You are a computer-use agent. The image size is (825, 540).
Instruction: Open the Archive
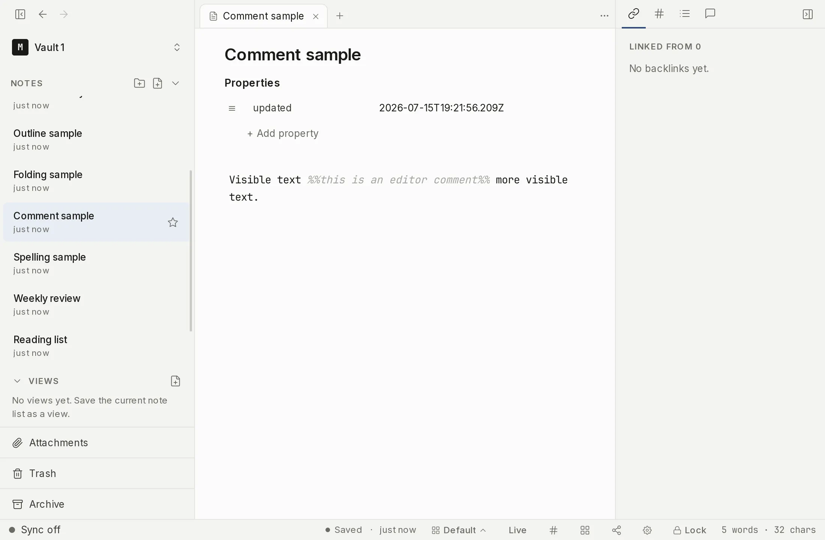point(97,504)
